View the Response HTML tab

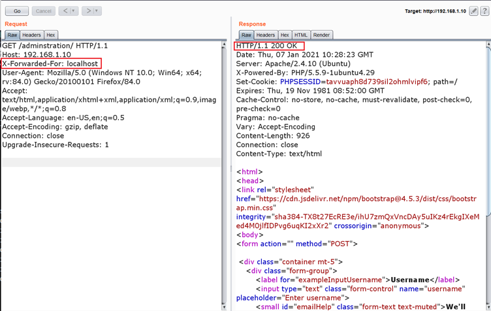[300, 35]
